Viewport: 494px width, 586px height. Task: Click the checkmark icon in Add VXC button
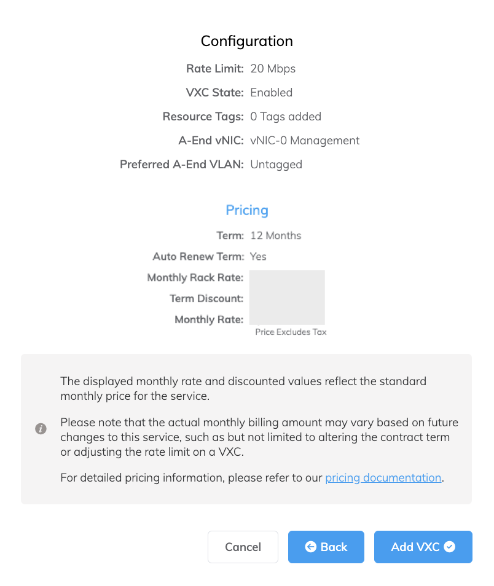pyautogui.click(x=450, y=547)
